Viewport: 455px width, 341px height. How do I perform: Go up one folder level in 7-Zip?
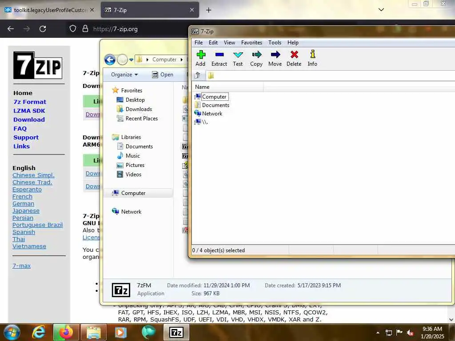[197, 75]
